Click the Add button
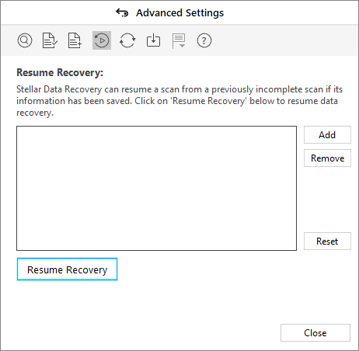This screenshot has height=351, width=359. coord(327,135)
